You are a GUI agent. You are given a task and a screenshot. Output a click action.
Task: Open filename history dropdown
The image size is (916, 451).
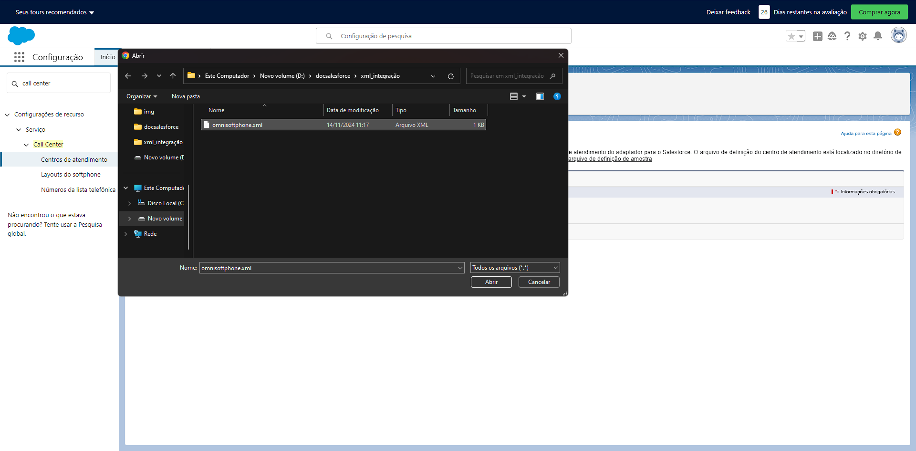(460, 268)
